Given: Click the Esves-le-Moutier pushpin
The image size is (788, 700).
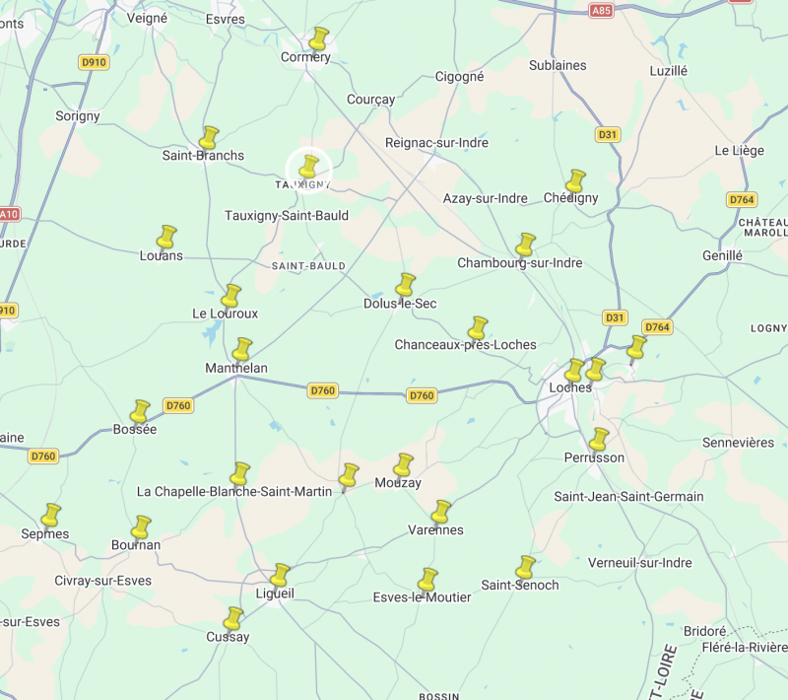Looking at the screenshot, I should (427, 579).
